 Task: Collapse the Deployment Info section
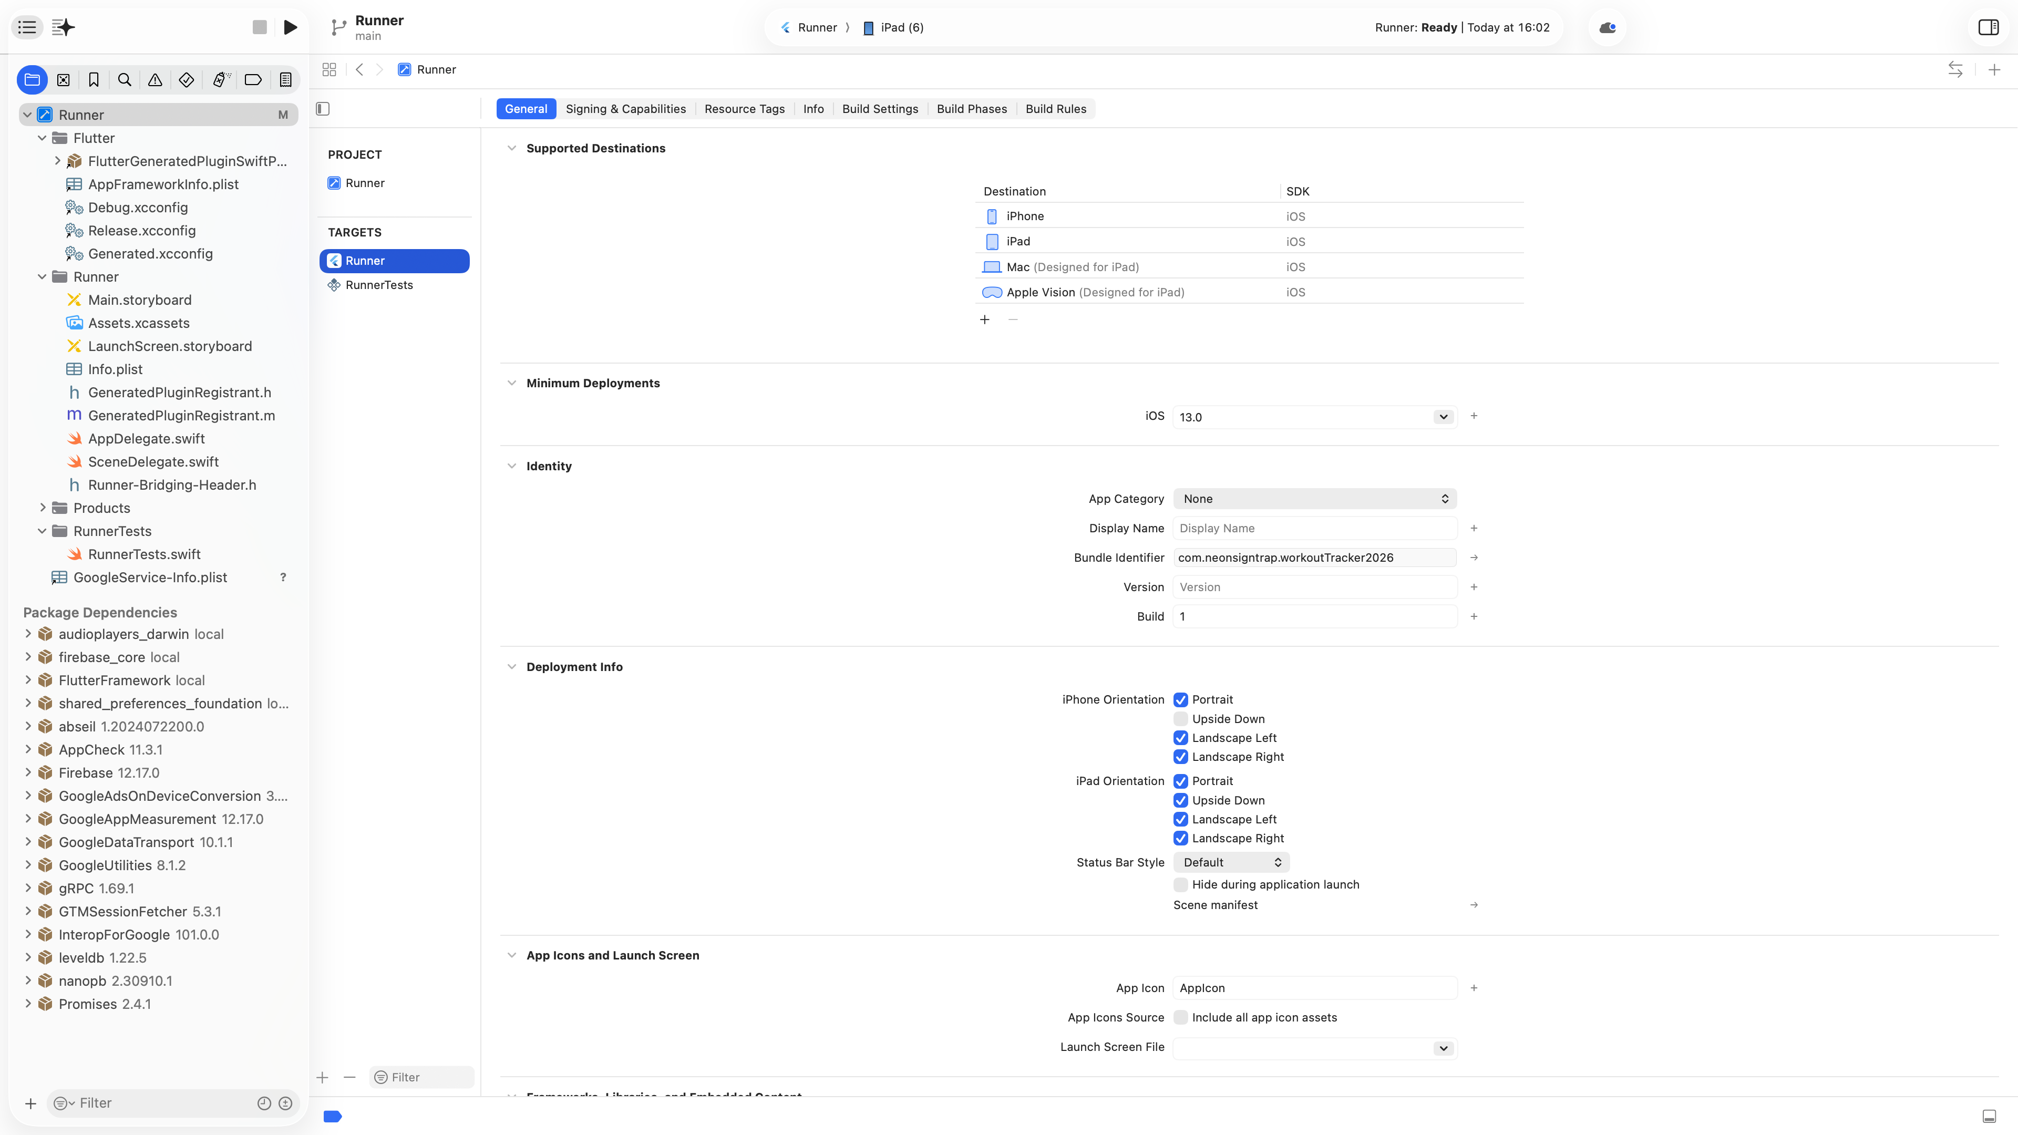(x=511, y=667)
